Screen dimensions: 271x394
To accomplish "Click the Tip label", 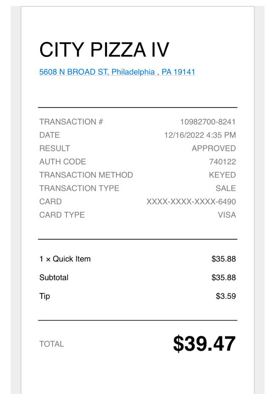I will 44,296.
